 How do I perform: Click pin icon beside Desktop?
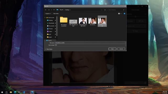pyautogui.click(x=55, y=20)
